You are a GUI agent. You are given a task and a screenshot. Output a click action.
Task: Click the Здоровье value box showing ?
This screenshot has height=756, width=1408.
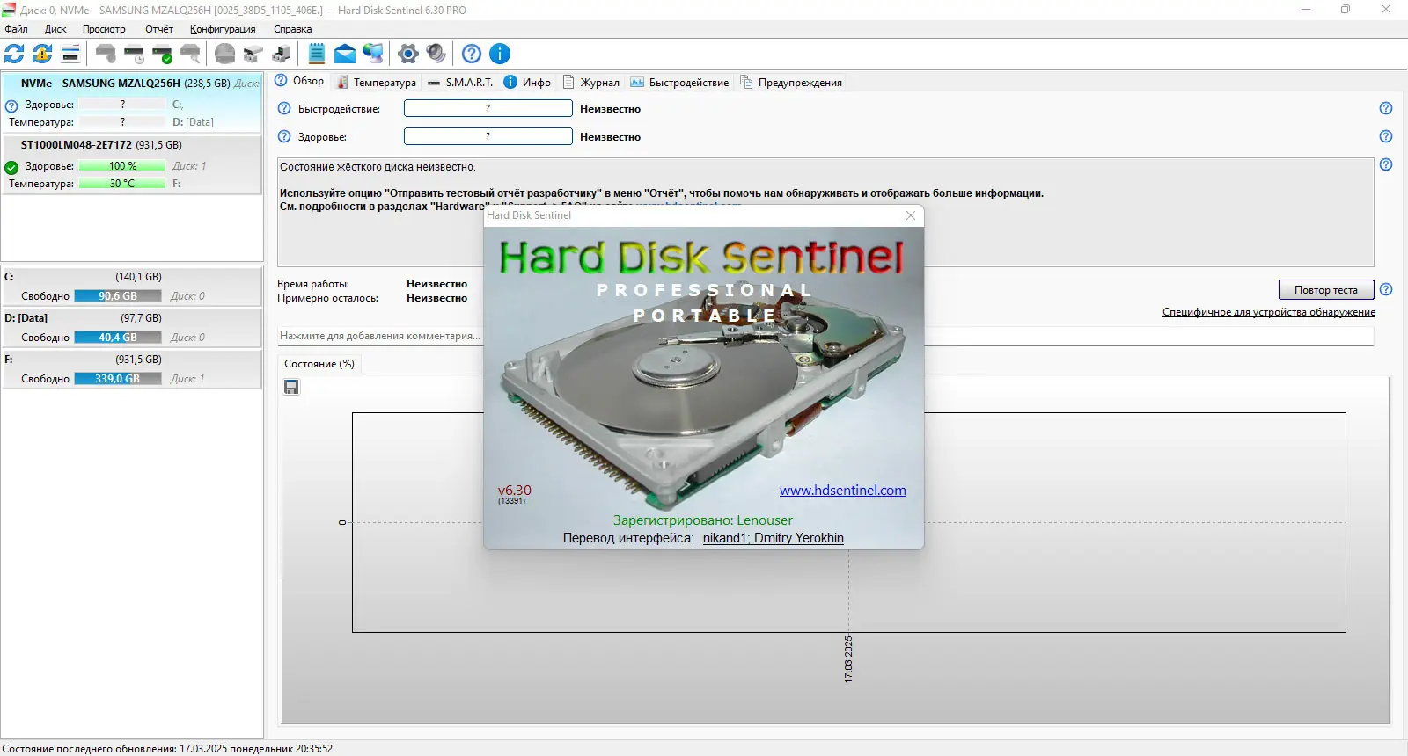point(488,136)
